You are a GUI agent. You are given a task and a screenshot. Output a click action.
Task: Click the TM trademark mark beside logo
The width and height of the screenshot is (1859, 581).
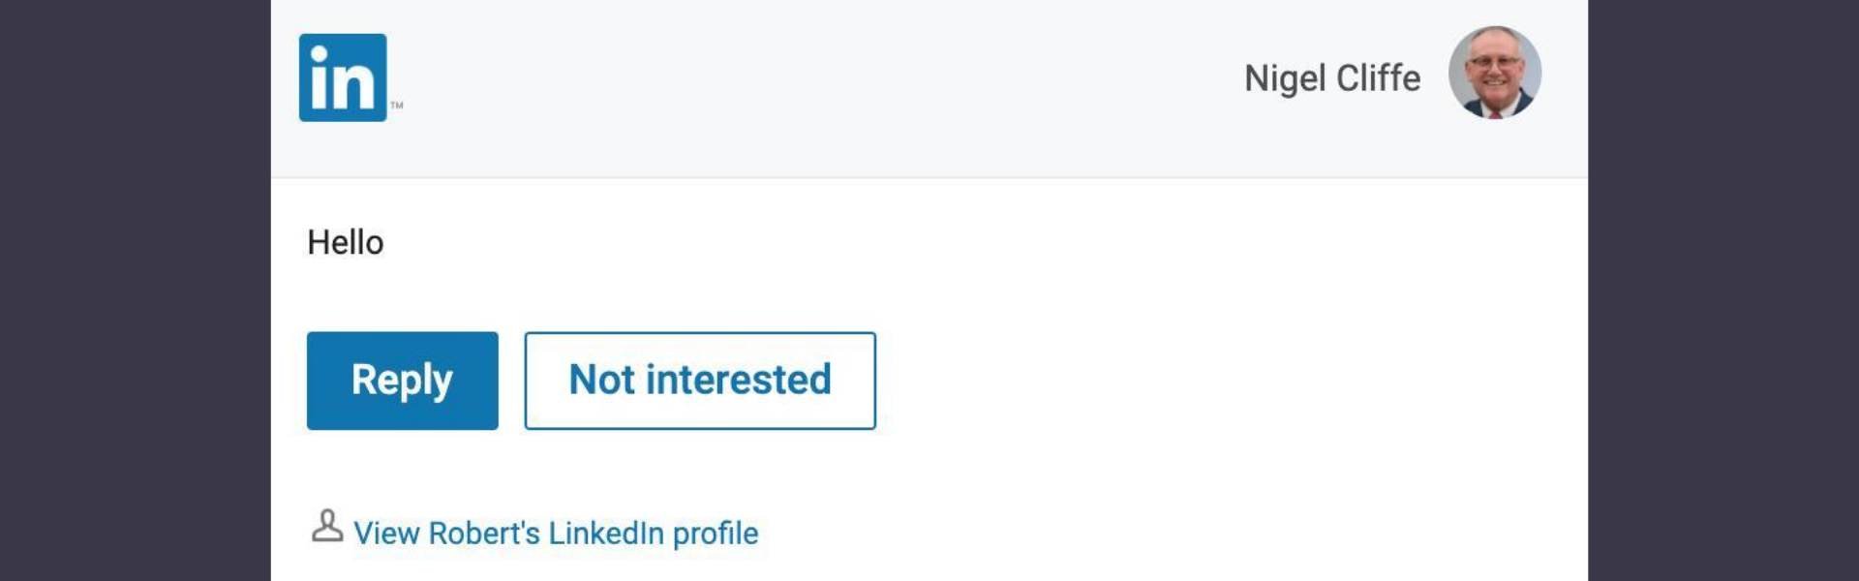pos(397,105)
